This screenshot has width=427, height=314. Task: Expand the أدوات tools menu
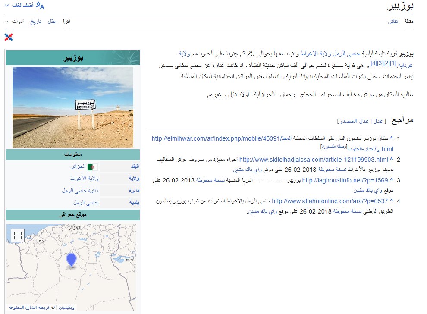(x=15, y=21)
